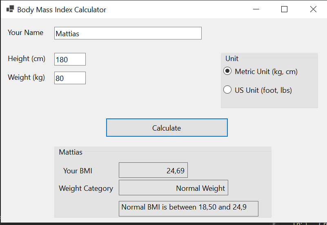Click the Height (cm) label

coord(27,59)
